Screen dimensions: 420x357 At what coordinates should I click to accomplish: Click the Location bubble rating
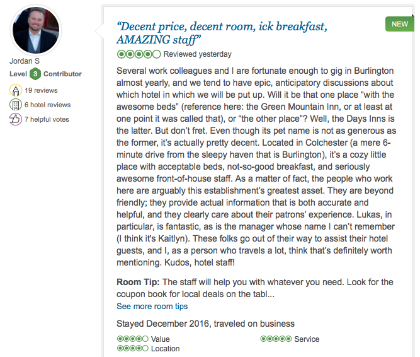click(x=132, y=349)
